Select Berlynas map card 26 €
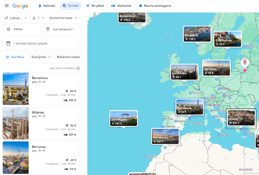The image size is (259, 175). [216, 68]
